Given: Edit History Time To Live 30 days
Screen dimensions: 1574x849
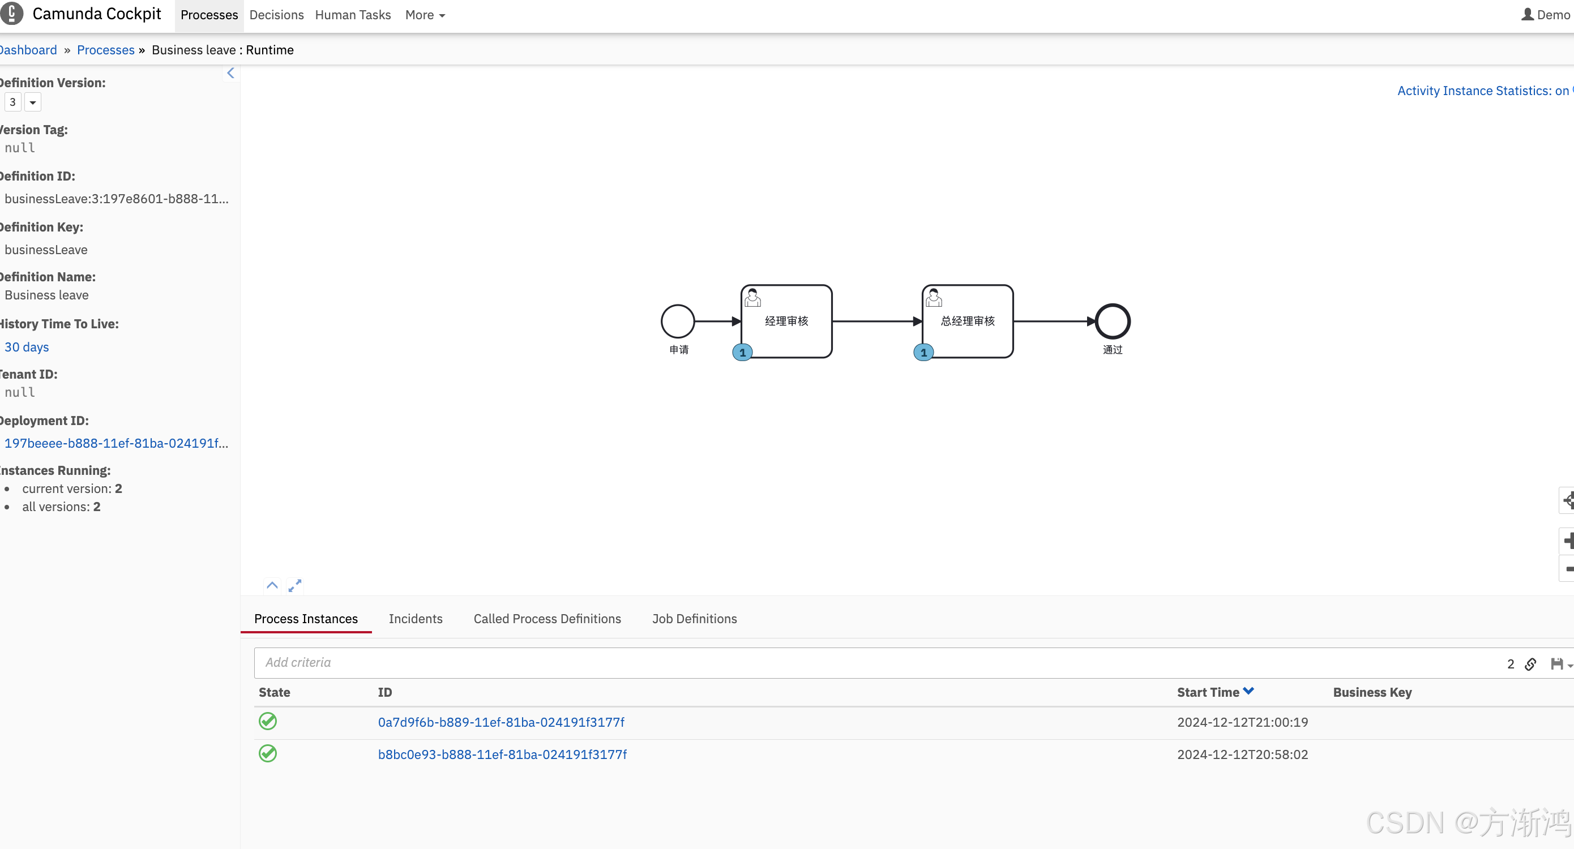Looking at the screenshot, I should click(26, 347).
